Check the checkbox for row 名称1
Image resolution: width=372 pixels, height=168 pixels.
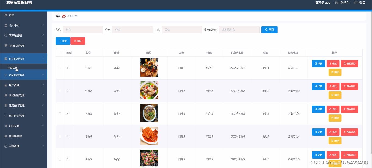(x=60, y=68)
